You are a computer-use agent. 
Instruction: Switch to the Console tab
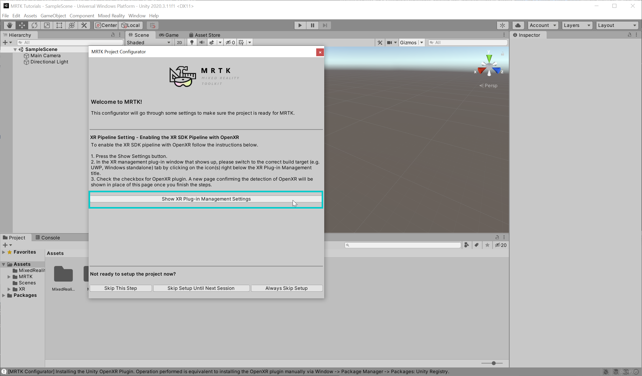48,238
